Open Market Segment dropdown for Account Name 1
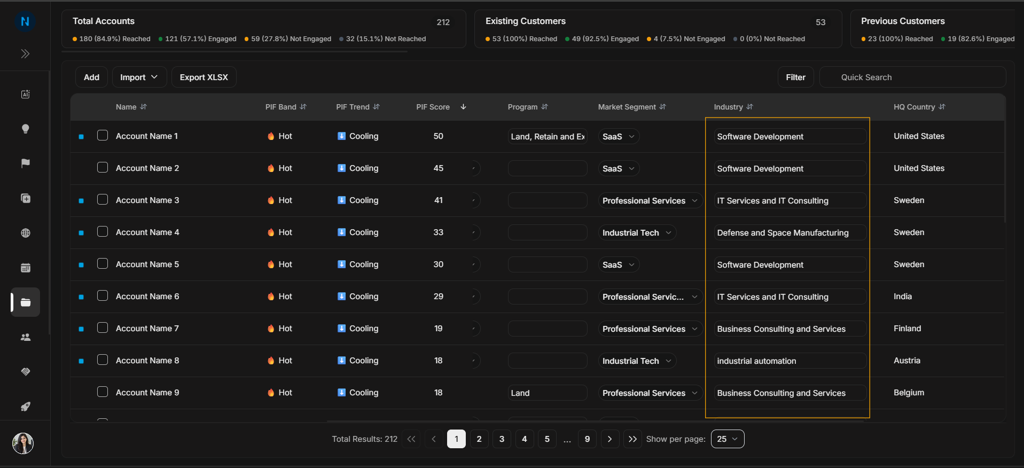This screenshot has height=468, width=1024. (619, 137)
